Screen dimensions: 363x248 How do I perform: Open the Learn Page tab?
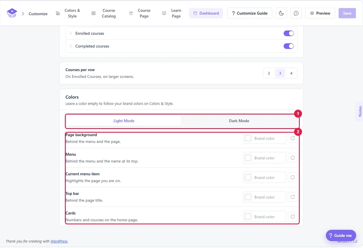(172, 13)
